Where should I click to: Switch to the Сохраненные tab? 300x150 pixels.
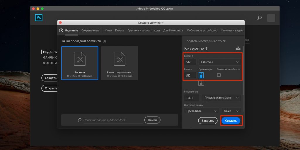click(x=90, y=30)
